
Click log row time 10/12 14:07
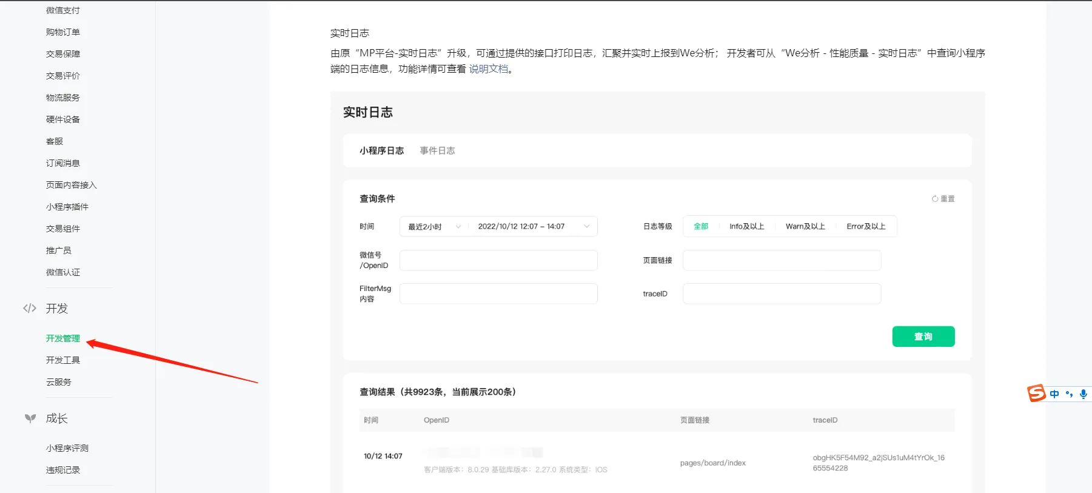point(383,456)
